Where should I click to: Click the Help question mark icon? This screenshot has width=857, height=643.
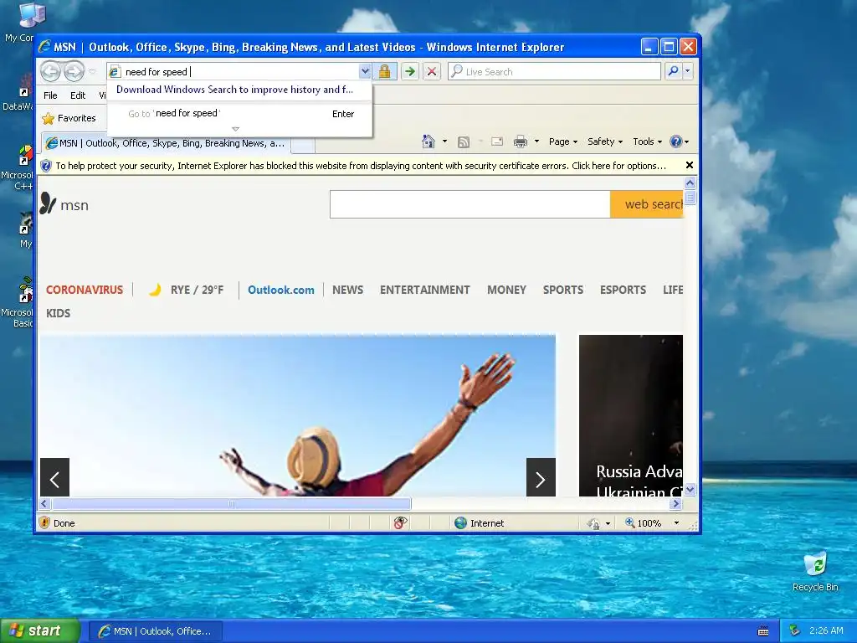point(676,141)
